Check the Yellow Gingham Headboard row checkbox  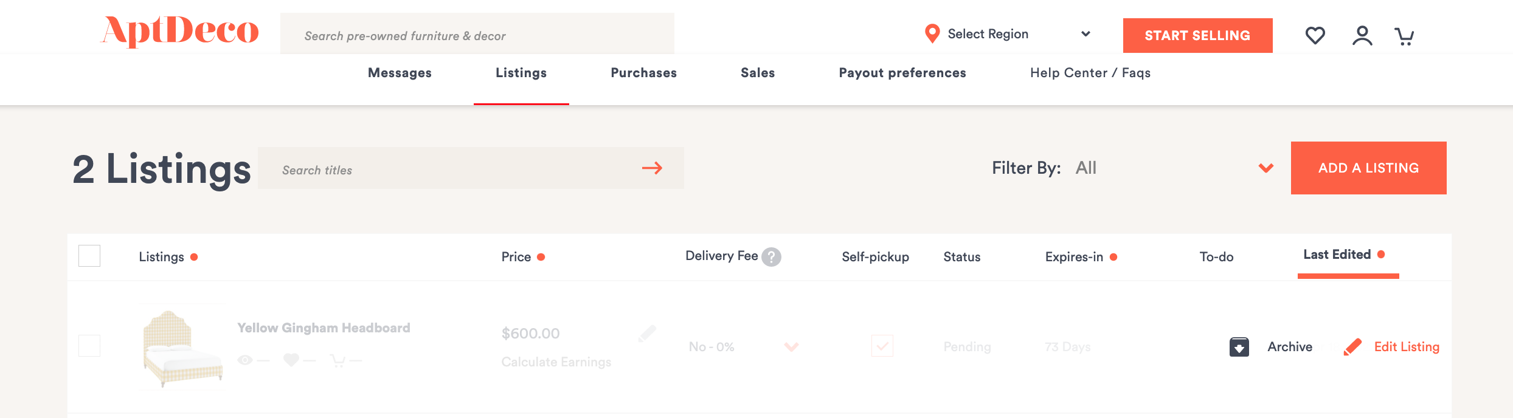click(x=89, y=346)
